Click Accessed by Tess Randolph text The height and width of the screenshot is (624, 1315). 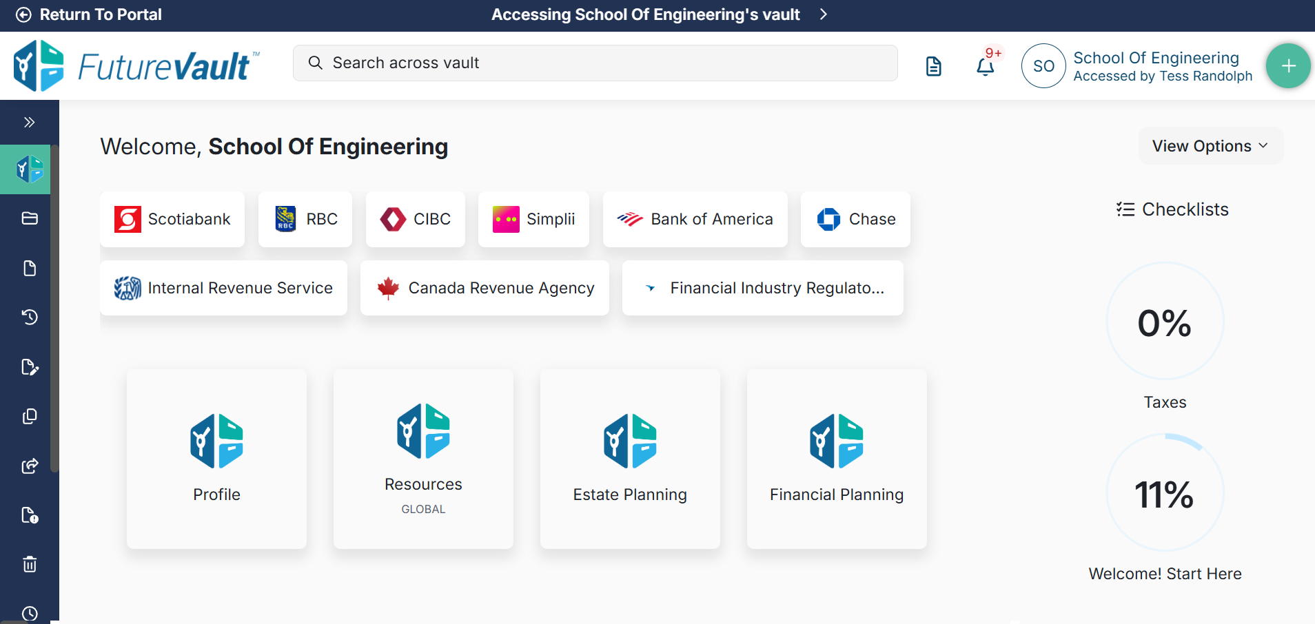[1163, 76]
